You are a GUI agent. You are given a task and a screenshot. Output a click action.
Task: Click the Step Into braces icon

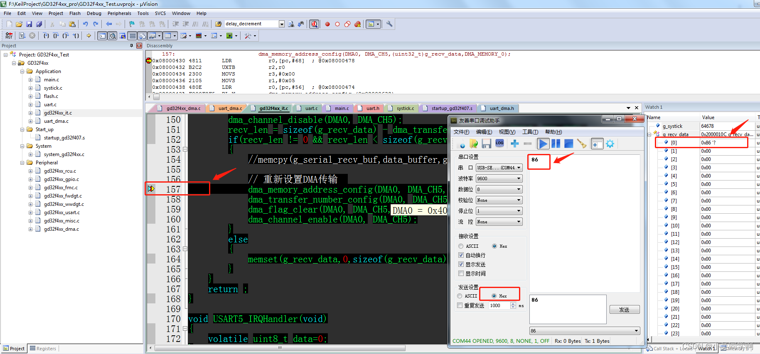click(46, 36)
